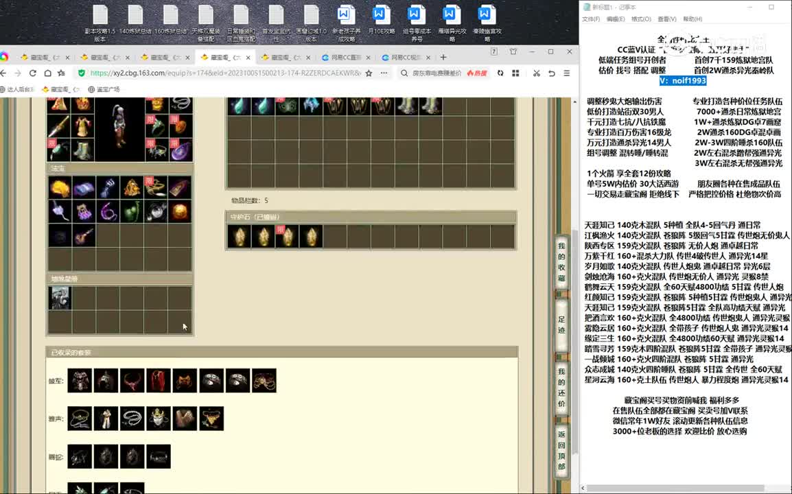Open Notepad 查看(V) menu
The width and height of the screenshot is (792, 494).
click(666, 19)
